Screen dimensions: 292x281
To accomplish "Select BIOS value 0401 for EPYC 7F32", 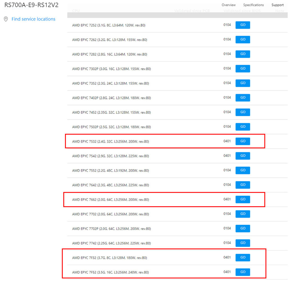I will point(227,257).
